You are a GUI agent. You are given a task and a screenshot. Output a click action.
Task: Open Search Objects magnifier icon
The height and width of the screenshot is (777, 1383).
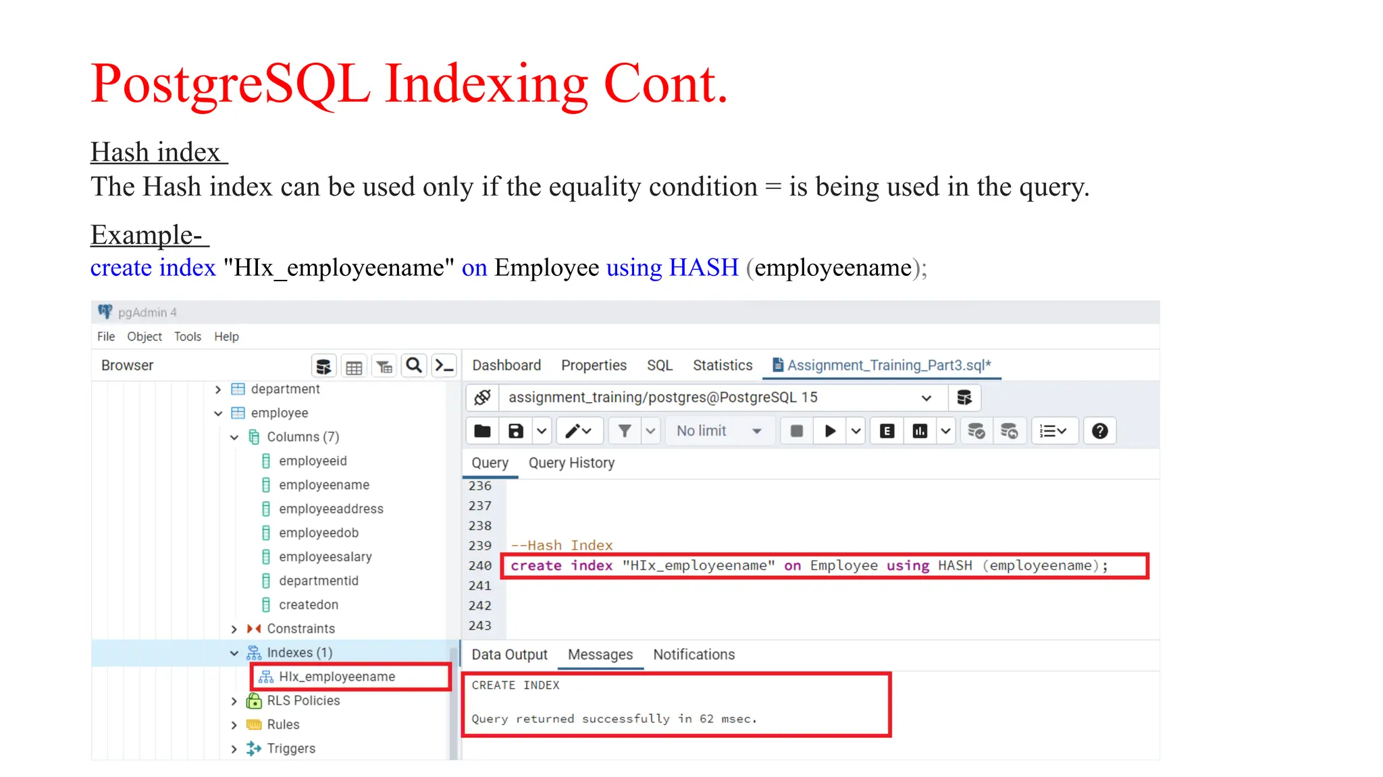[414, 366]
